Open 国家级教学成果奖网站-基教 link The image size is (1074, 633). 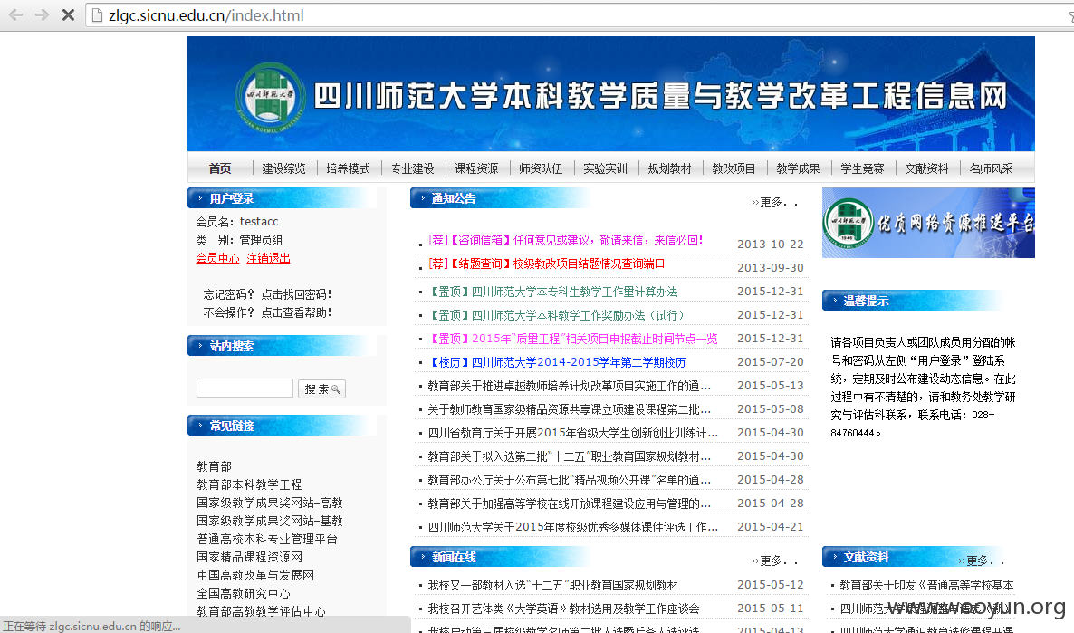(x=270, y=521)
